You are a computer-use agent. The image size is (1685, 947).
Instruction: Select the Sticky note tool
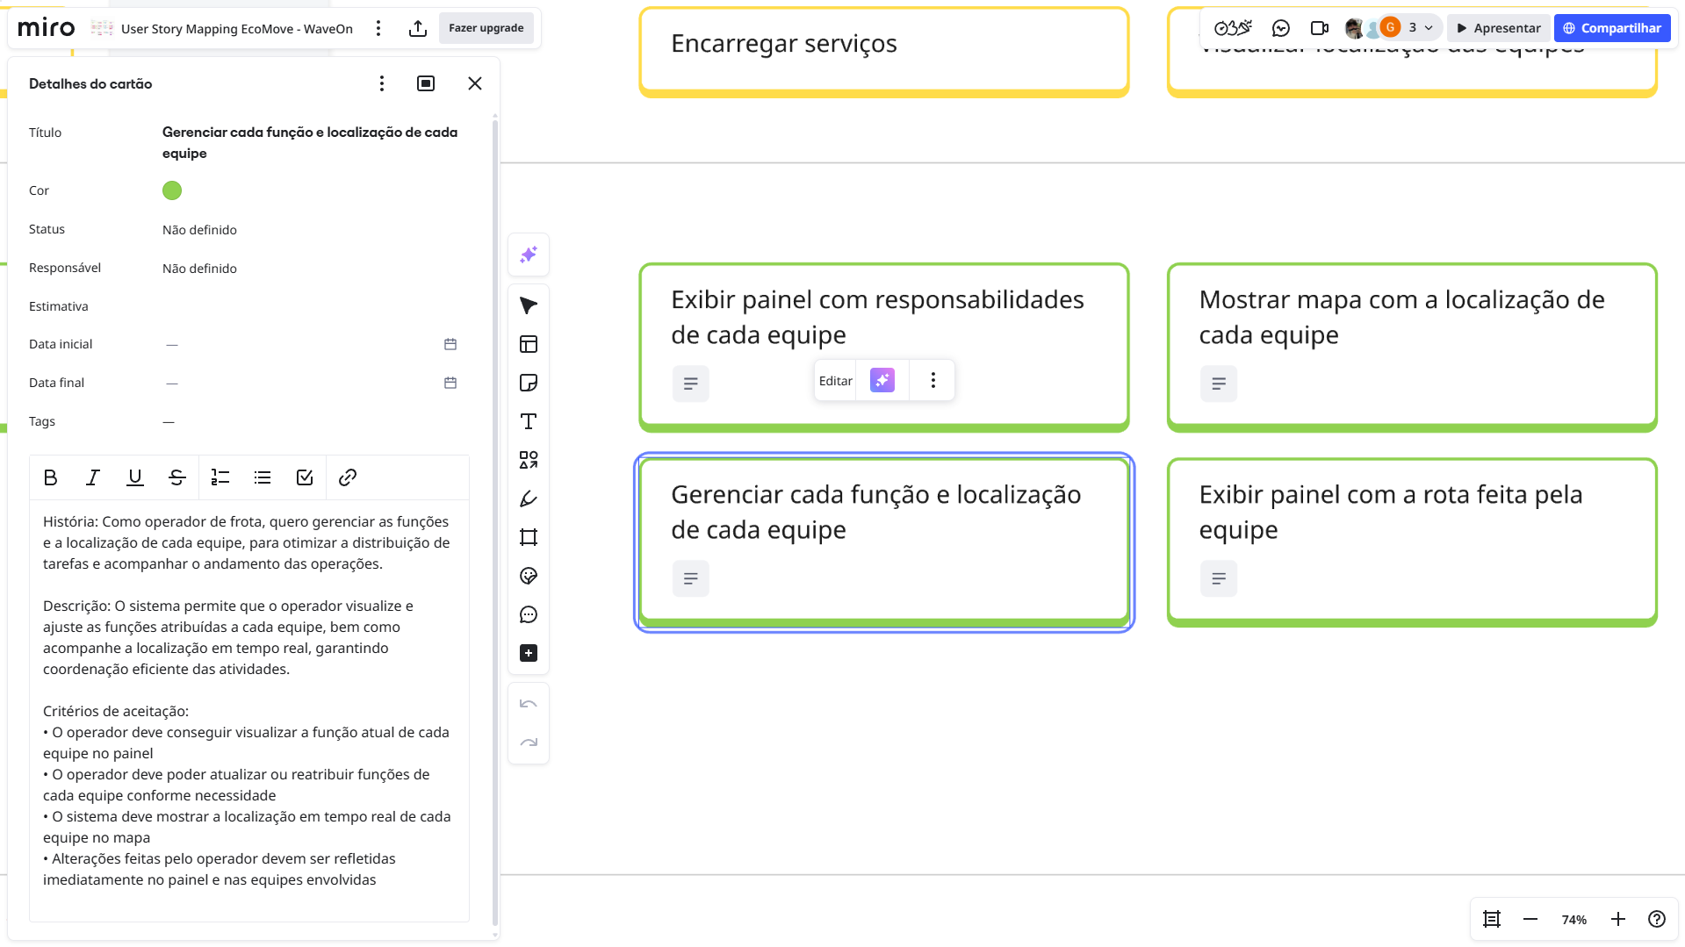tap(528, 383)
